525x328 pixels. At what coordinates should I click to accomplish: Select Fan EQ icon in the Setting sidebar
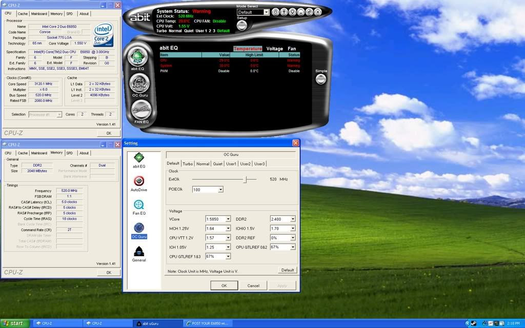point(138,204)
